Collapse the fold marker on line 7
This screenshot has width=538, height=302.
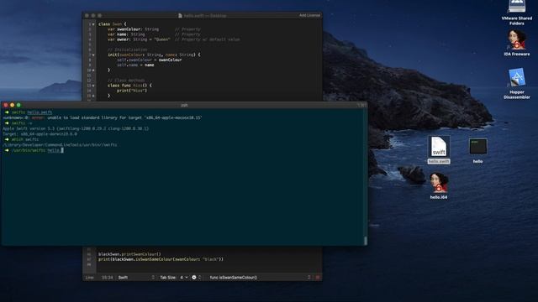coord(93,55)
